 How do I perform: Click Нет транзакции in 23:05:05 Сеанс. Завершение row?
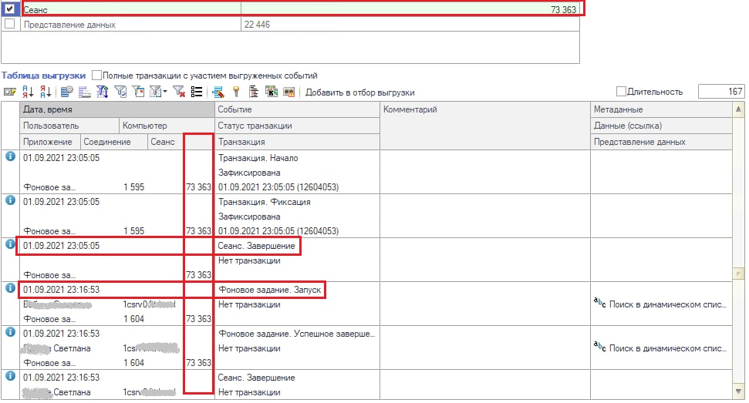249,260
